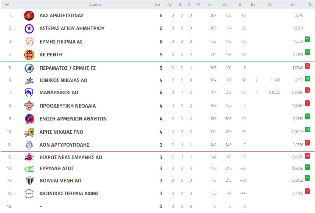The height and width of the screenshot is (213, 315).
Task: Click red -4 badge on ΙΚΑΡΟΣ ΝΕΑΣ ΣΜΥΡΝΗΣ row
Action: click(307, 156)
